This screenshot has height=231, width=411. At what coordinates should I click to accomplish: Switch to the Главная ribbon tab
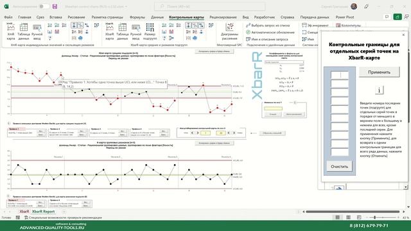(x=24, y=17)
